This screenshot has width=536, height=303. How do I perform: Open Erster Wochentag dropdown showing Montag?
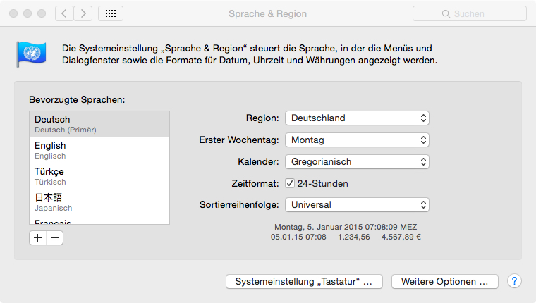click(357, 140)
